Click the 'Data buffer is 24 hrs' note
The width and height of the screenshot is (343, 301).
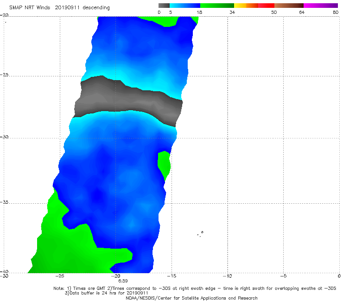click(x=107, y=293)
